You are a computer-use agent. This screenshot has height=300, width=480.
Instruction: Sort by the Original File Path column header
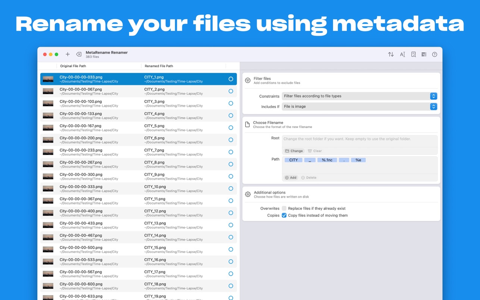(x=73, y=66)
